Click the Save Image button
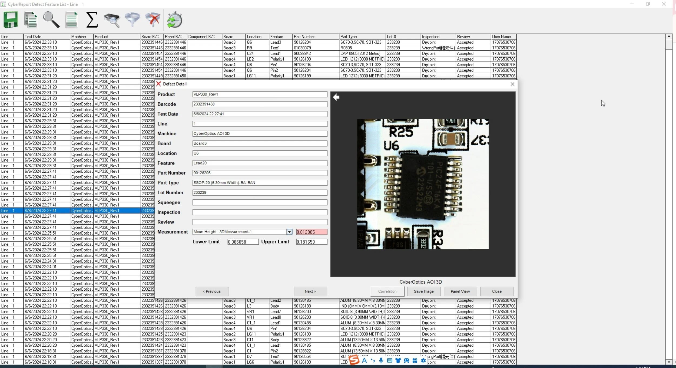Viewport: 676px width, 368px height. point(424,291)
